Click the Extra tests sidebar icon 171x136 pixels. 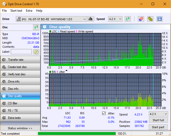click(4, 118)
